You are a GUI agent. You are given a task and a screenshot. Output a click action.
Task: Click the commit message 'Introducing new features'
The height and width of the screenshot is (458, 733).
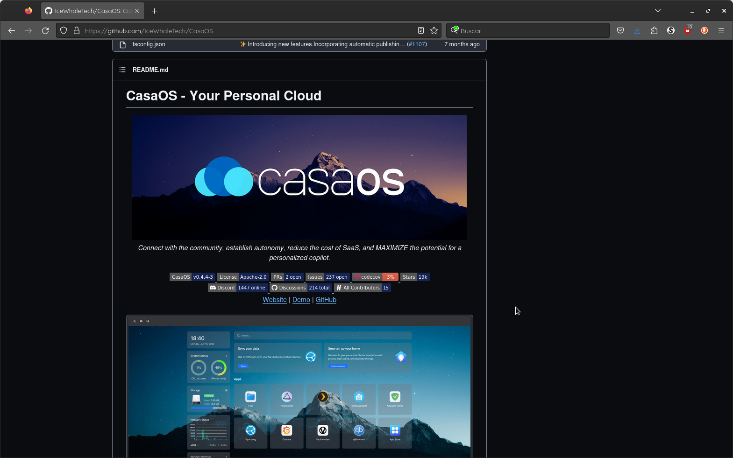click(322, 44)
